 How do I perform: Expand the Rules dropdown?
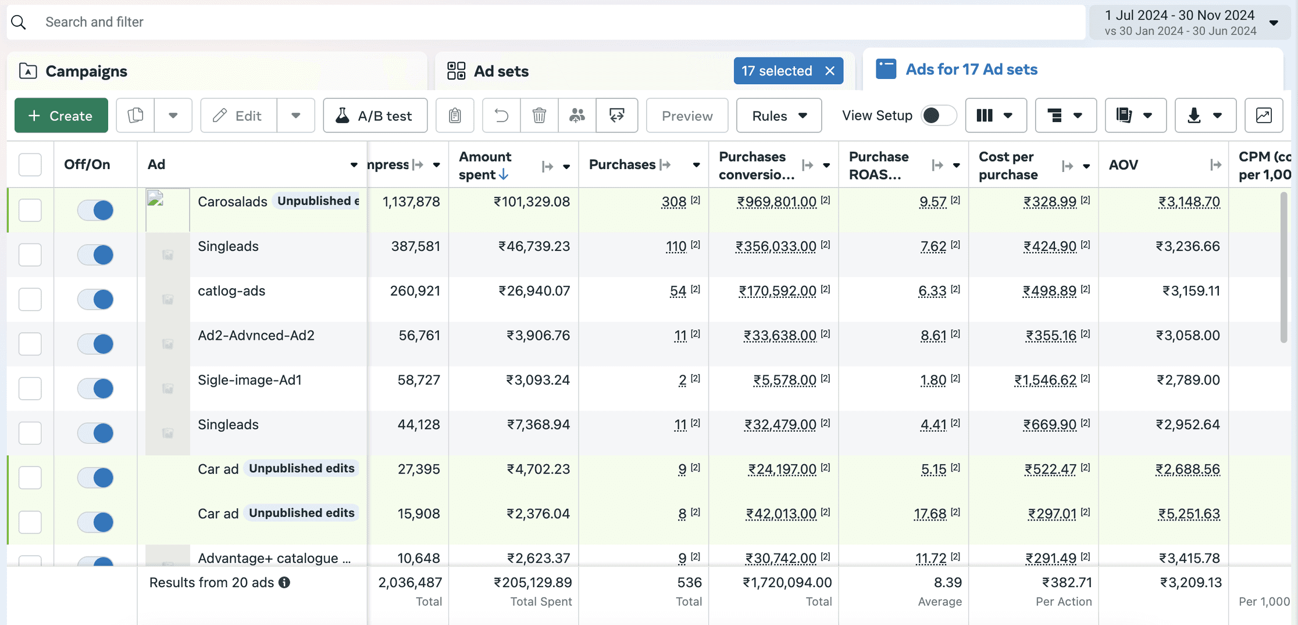(x=779, y=116)
